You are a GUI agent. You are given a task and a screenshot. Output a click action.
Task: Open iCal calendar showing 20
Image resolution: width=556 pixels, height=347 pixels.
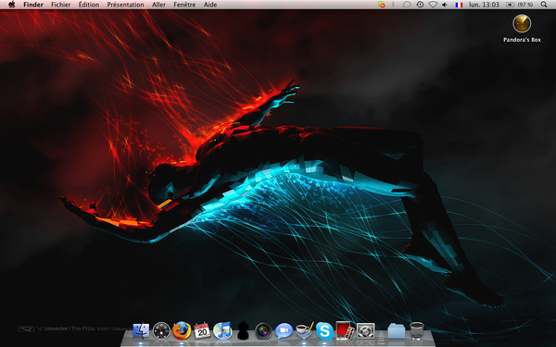pyautogui.click(x=202, y=330)
